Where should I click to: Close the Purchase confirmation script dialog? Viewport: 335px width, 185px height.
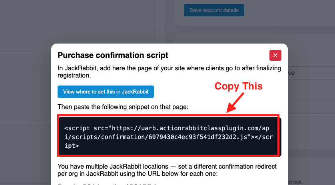point(275,55)
